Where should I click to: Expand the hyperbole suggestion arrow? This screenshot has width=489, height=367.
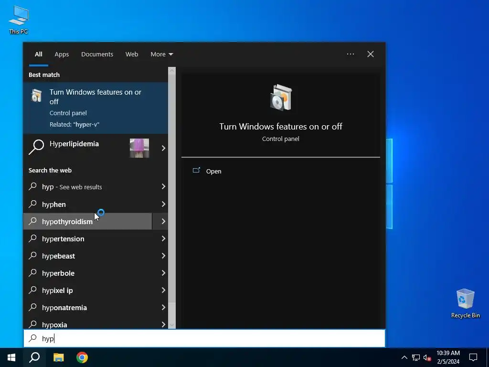(x=163, y=273)
